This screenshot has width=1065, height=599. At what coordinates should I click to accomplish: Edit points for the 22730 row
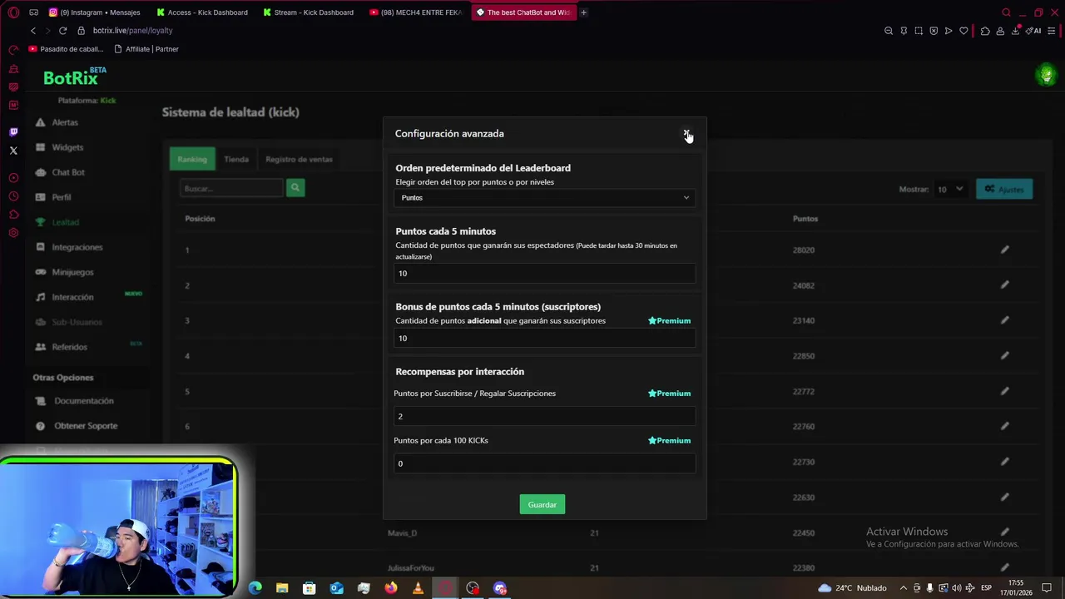coord(1005,462)
